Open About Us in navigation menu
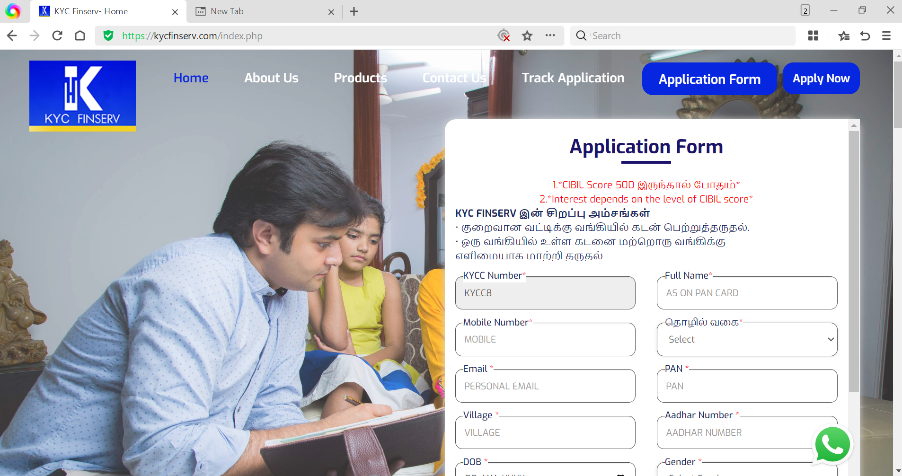The height and width of the screenshot is (476, 902). [271, 78]
